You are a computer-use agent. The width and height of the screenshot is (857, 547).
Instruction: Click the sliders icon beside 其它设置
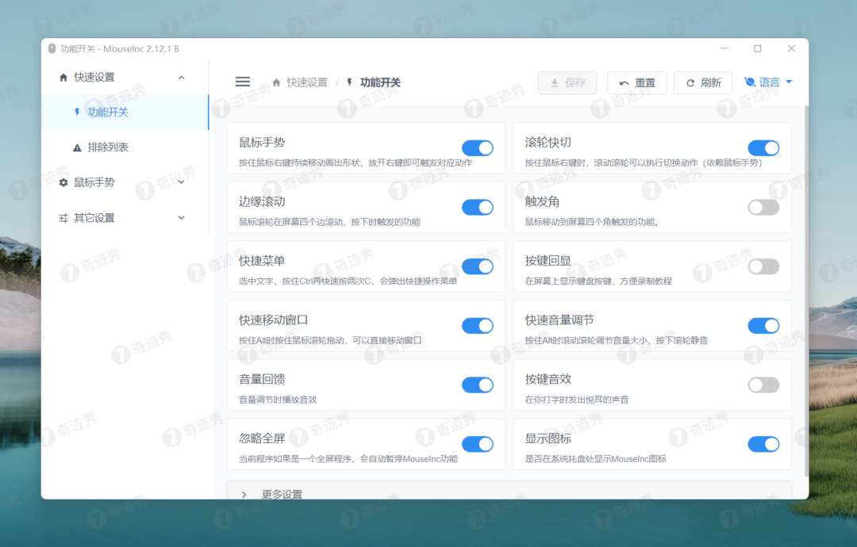click(x=63, y=218)
